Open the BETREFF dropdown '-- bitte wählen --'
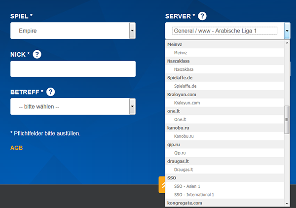This screenshot has width=296, height=208. (x=73, y=106)
